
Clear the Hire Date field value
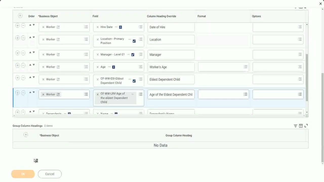(98, 27)
